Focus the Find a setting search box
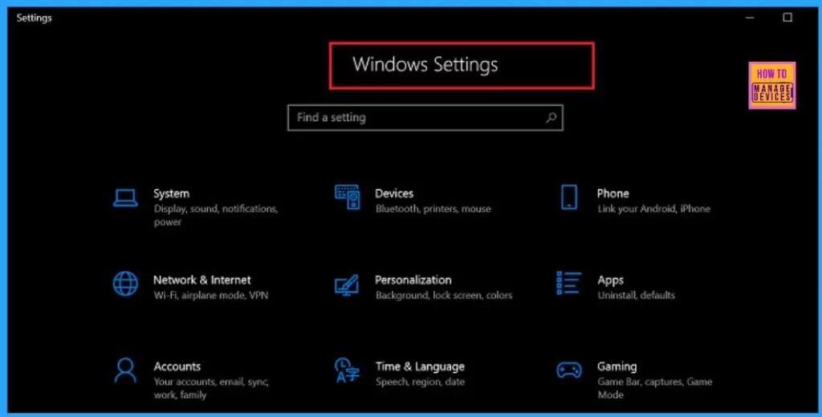 (425, 117)
